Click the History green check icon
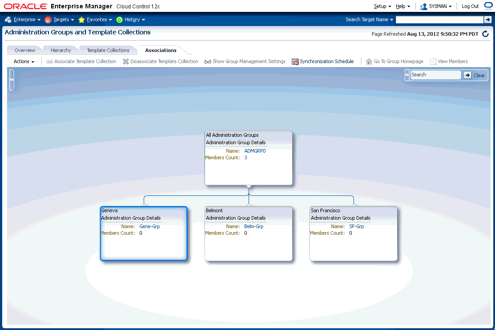The width and height of the screenshot is (495, 330). (119, 20)
